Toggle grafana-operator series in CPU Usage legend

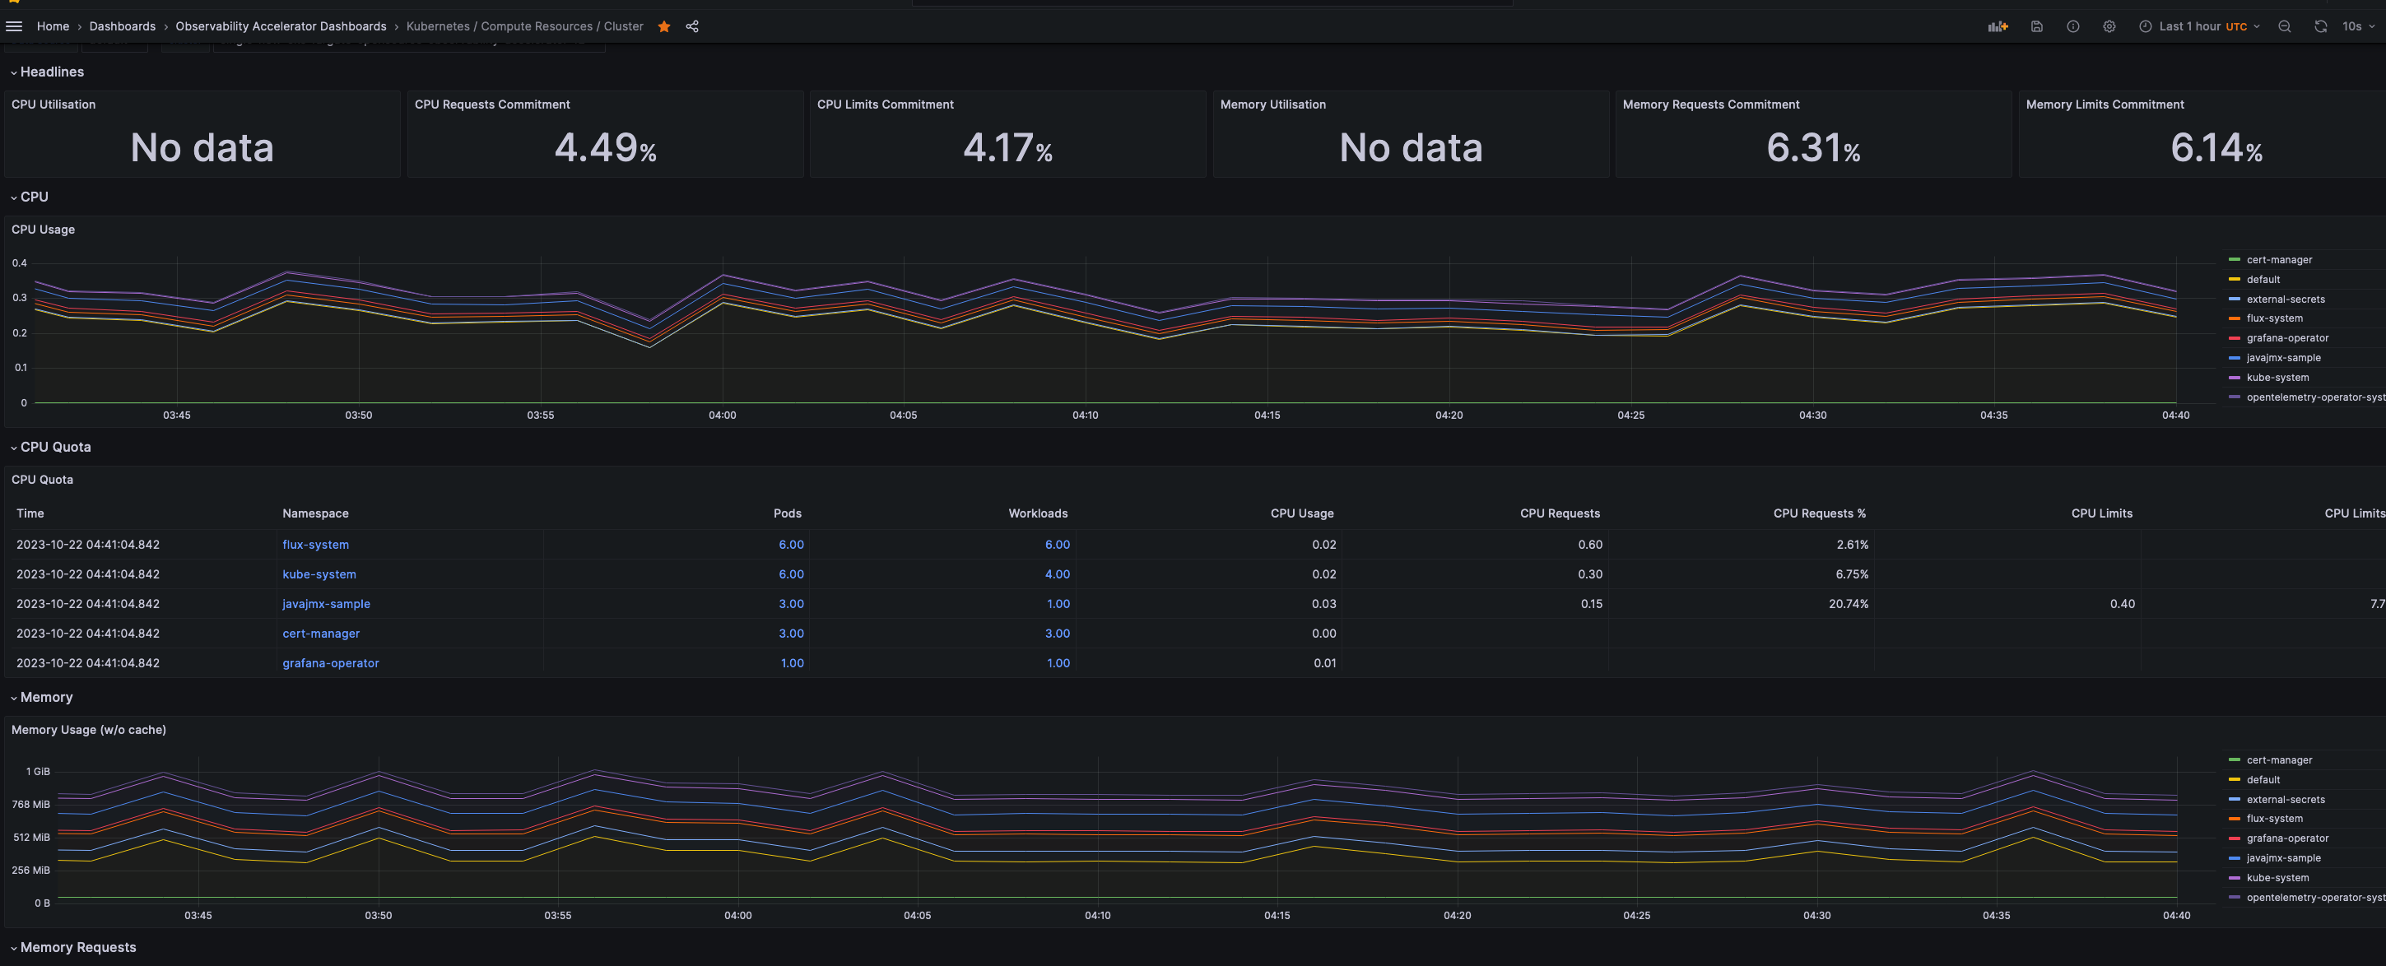[2287, 337]
